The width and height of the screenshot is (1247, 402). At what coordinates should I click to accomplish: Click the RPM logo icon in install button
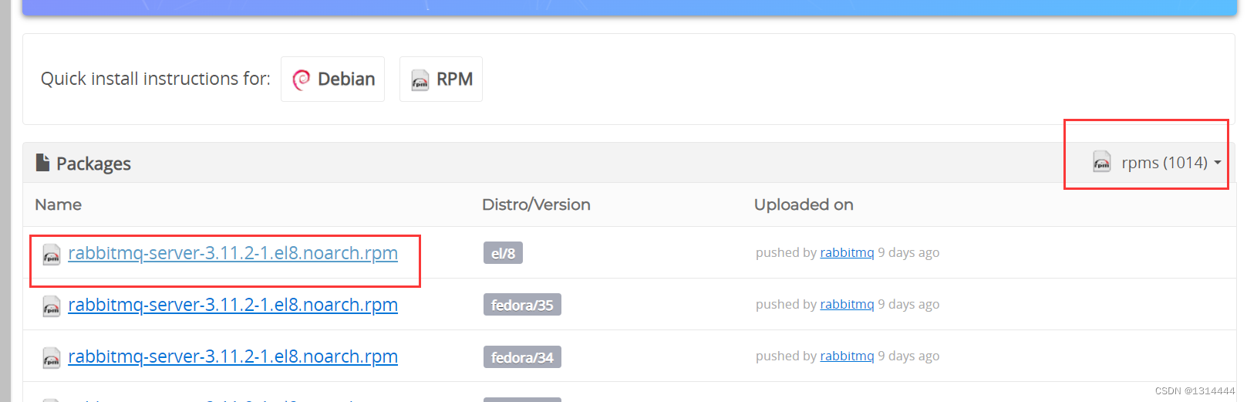[x=420, y=79]
